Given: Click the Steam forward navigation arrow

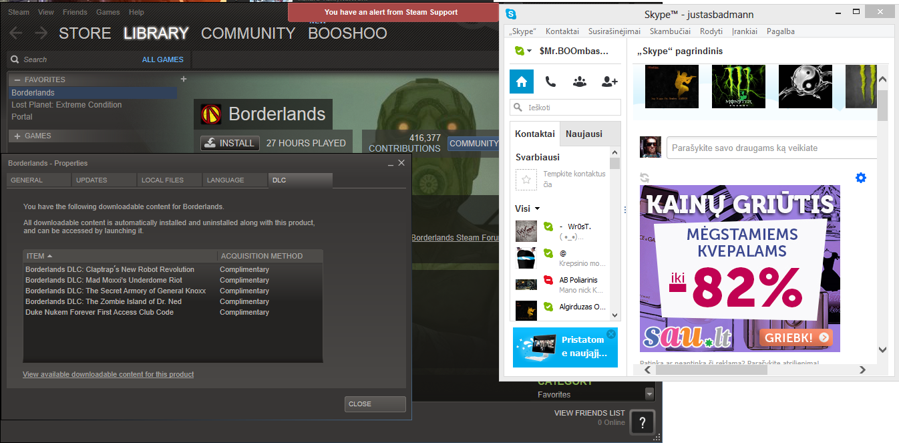Looking at the screenshot, I should point(41,33).
